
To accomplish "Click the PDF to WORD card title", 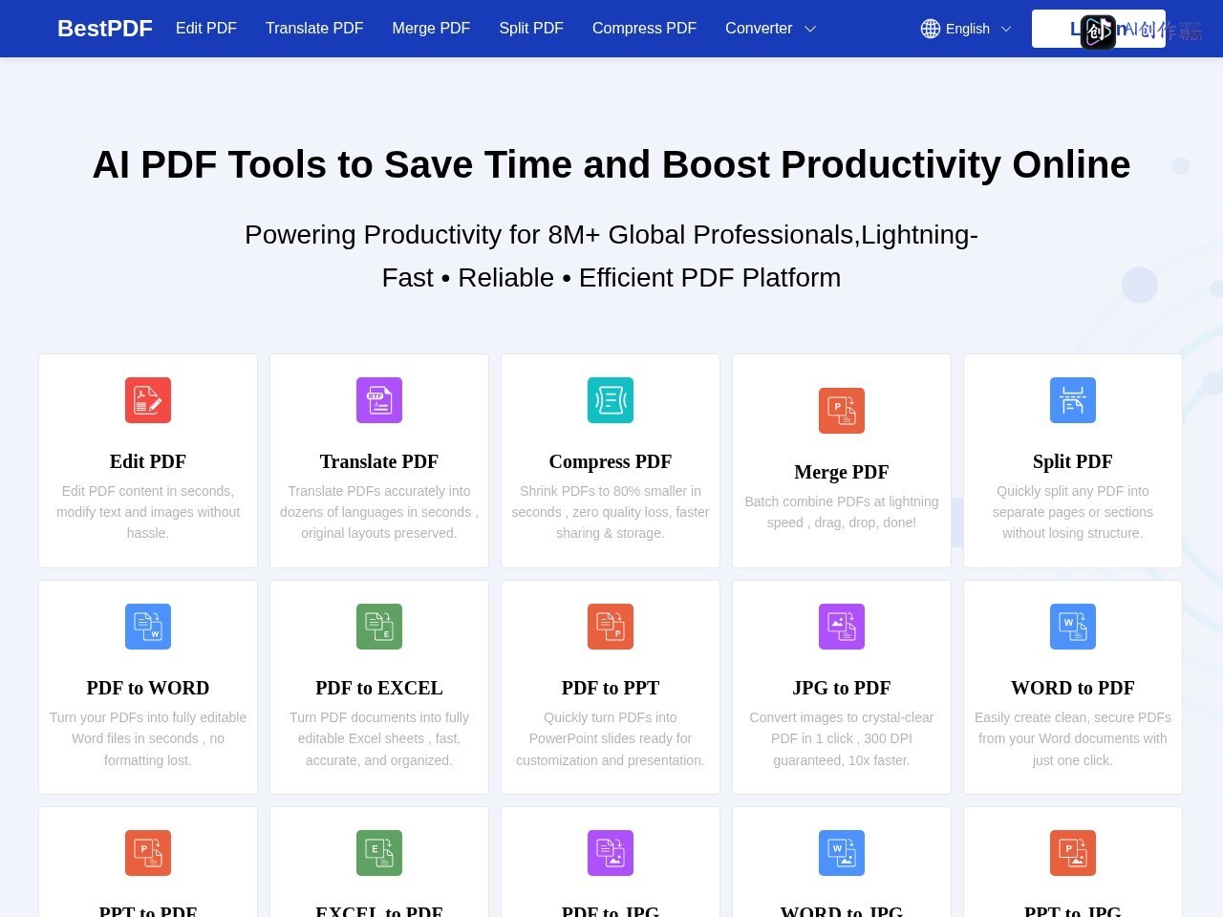I will (148, 688).
